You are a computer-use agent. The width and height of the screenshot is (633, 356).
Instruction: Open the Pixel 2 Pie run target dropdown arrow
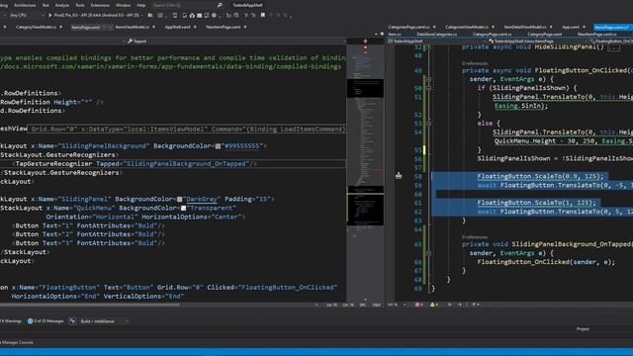142,16
